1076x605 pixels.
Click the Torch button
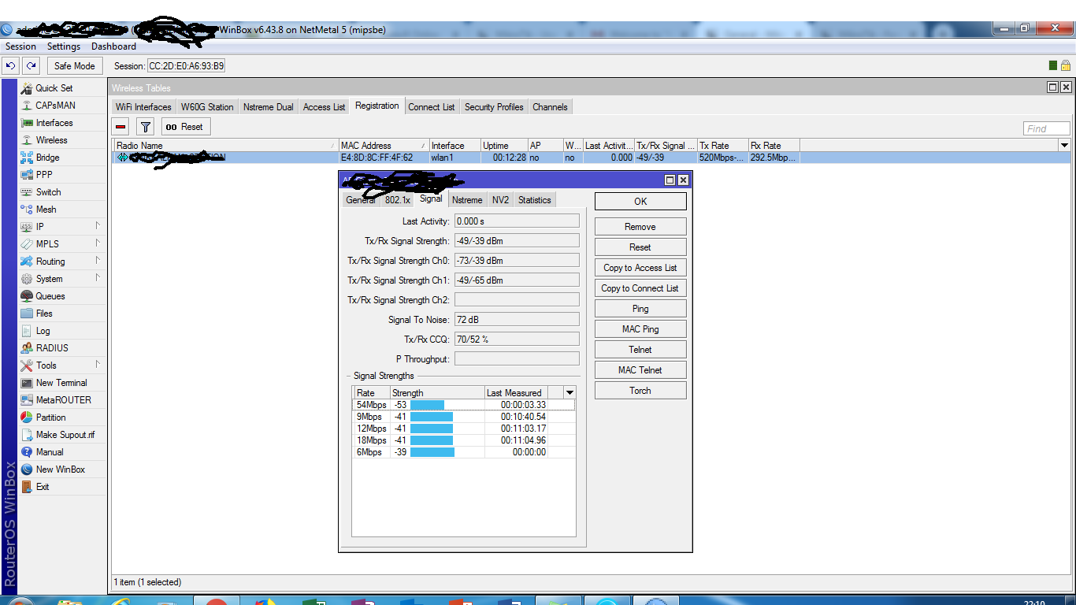tap(640, 391)
